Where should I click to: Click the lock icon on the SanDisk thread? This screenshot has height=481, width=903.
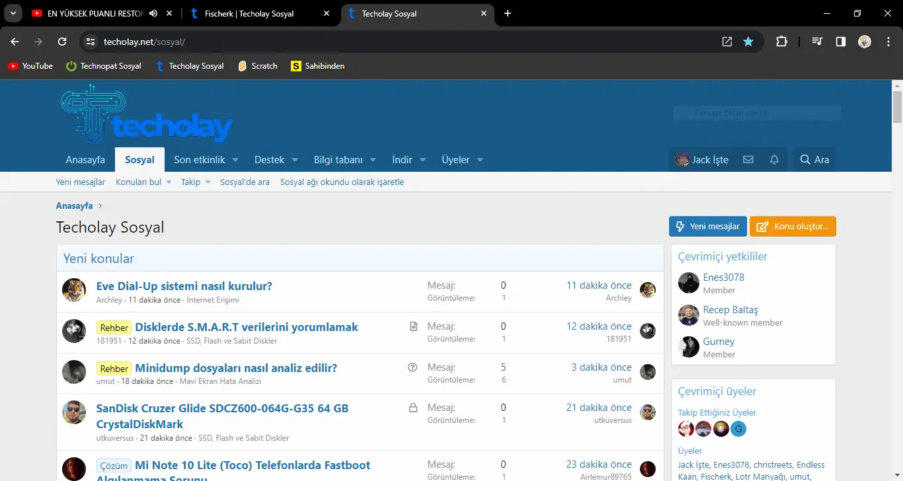click(413, 408)
